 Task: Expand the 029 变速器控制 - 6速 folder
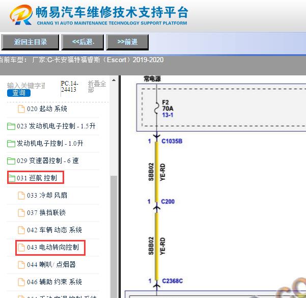tap(48, 161)
